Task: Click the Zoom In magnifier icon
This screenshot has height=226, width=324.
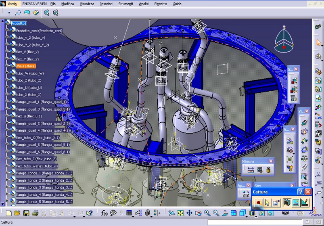Action: pos(207,213)
